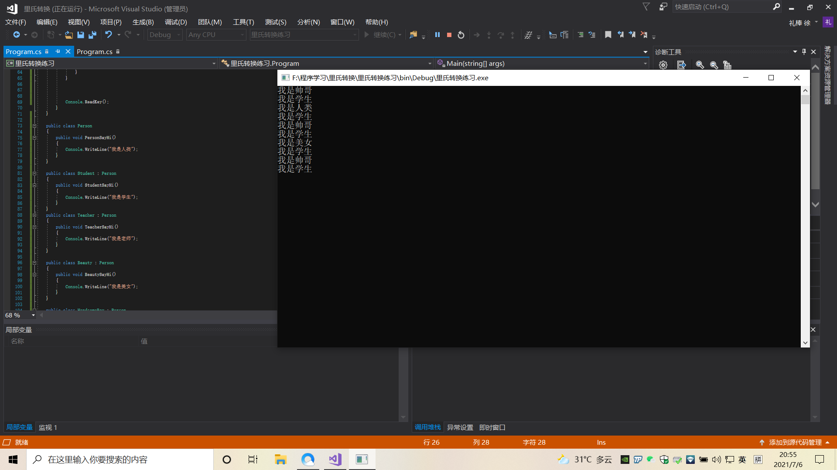Image resolution: width=837 pixels, height=470 pixels.
Task: Open the editor zoom percentage dropdown
Action: [33, 315]
